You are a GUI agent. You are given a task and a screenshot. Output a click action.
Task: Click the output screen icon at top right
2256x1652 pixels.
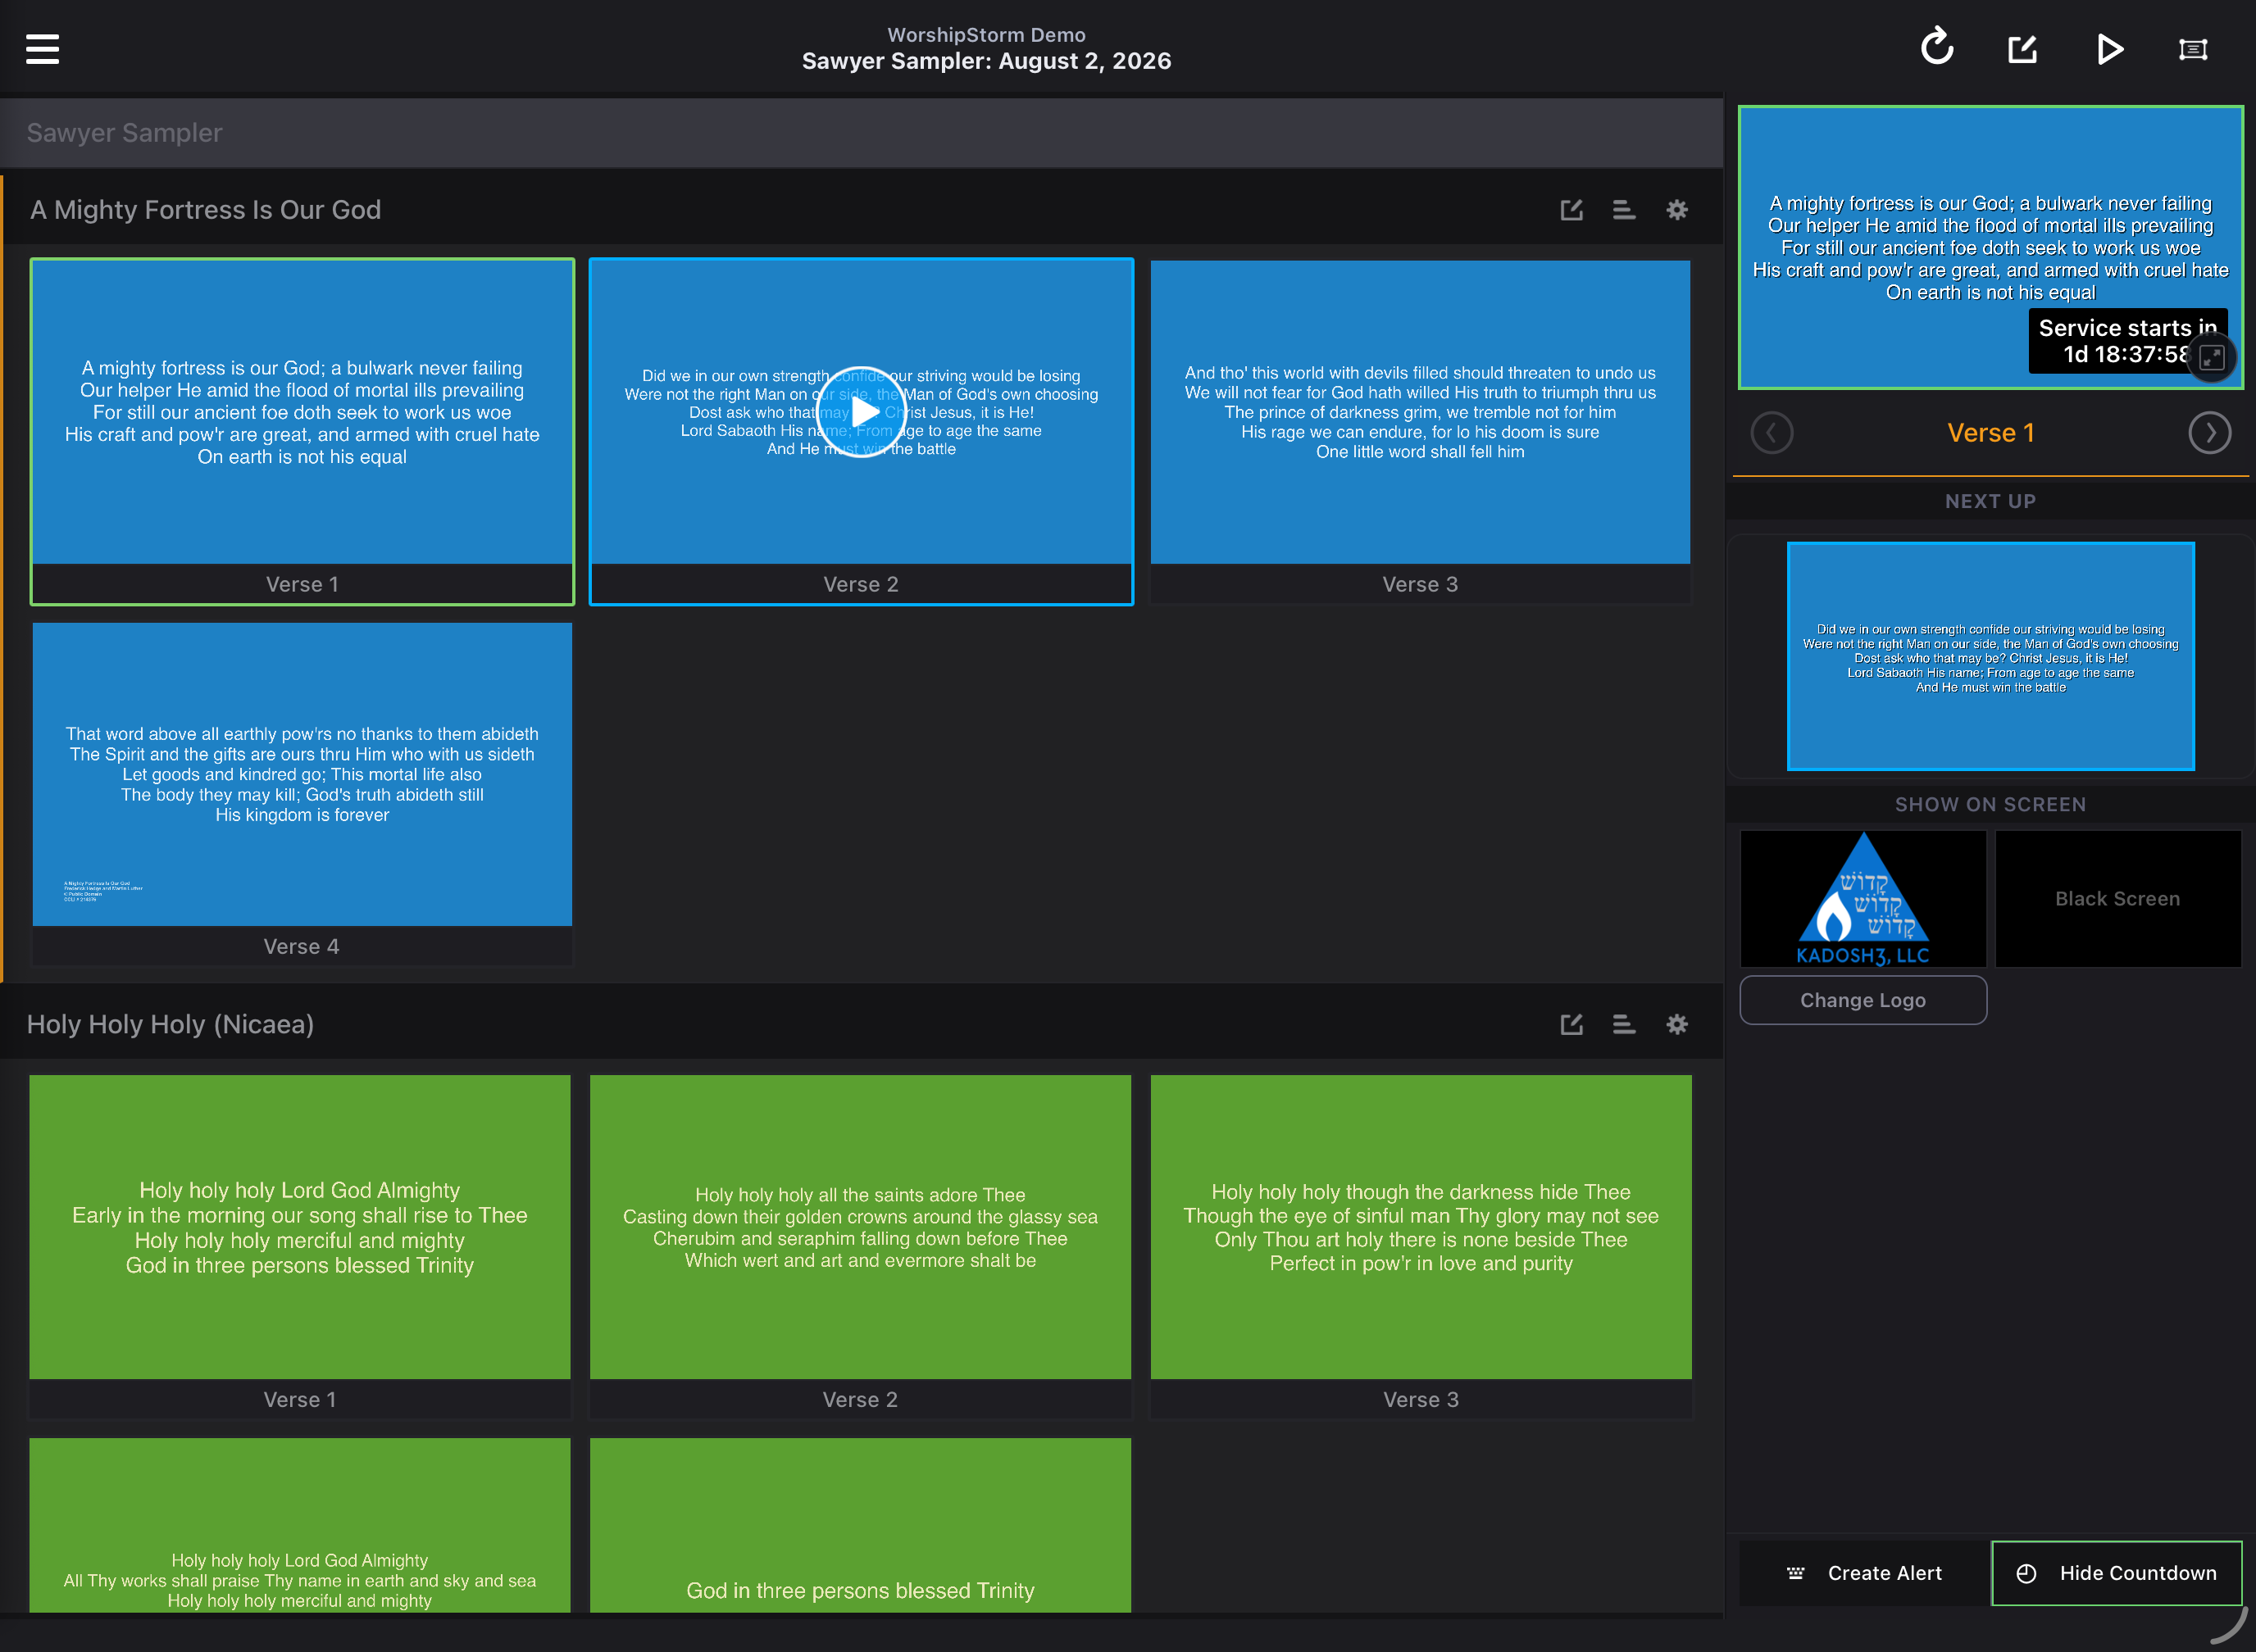(x=2193, y=49)
